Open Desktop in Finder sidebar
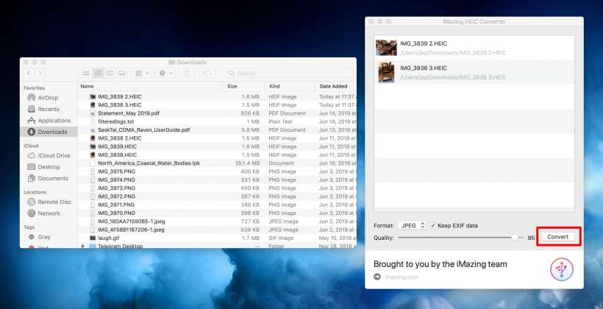The image size is (603, 309). (49, 167)
